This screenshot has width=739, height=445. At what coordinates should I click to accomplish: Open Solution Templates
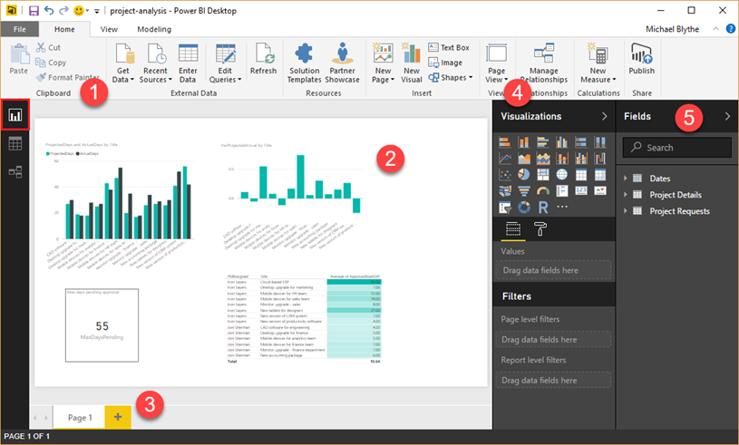pos(304,64)
